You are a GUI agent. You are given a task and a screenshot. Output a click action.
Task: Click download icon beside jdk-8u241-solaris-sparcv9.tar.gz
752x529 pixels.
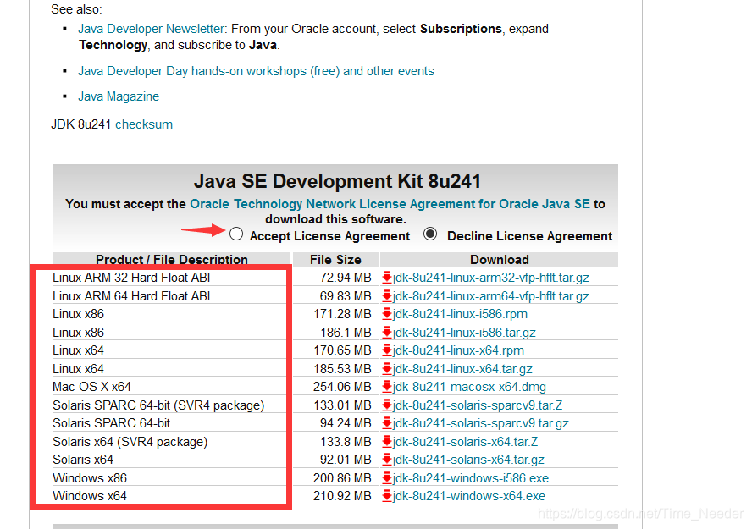click(386, 423)
